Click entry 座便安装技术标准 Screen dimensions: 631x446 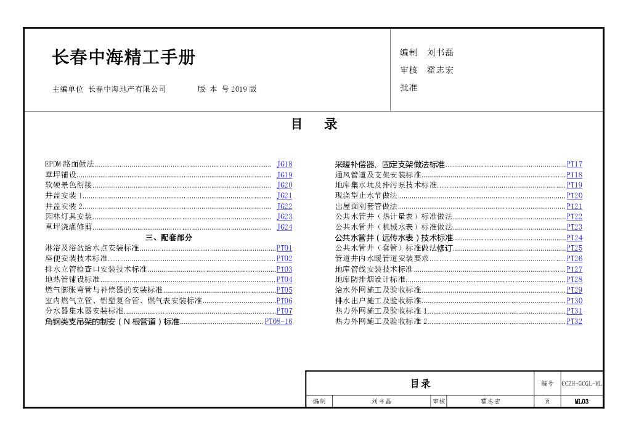point(76,259)
